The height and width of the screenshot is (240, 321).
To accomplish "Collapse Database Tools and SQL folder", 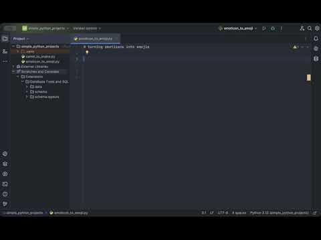I will (23, 82).
